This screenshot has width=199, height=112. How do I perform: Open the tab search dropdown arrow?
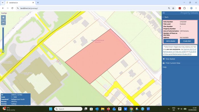tap(3, 3)
